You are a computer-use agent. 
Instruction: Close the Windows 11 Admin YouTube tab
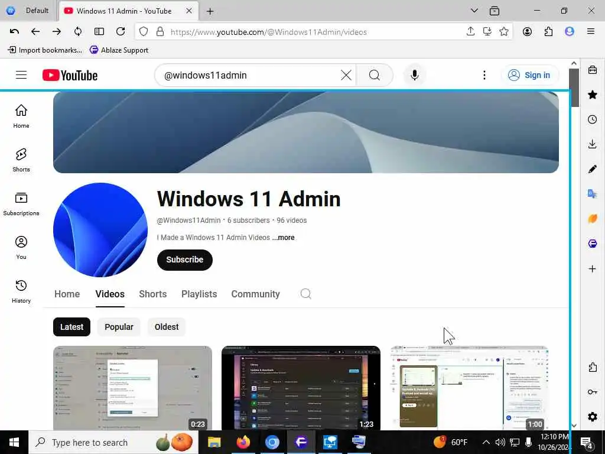click(x=189, y=11)
